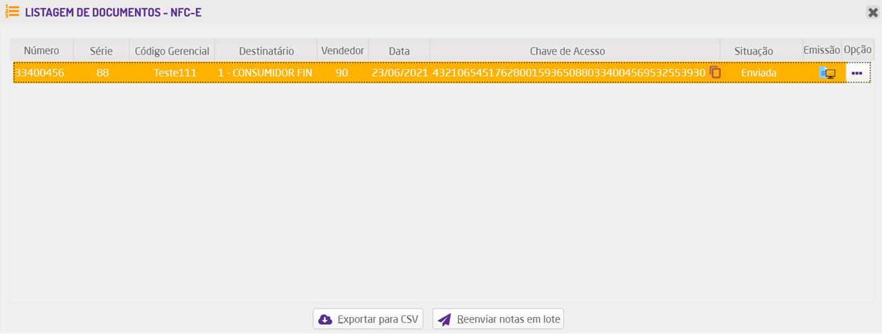Click Exportar para CSV button

coord(369,319)
